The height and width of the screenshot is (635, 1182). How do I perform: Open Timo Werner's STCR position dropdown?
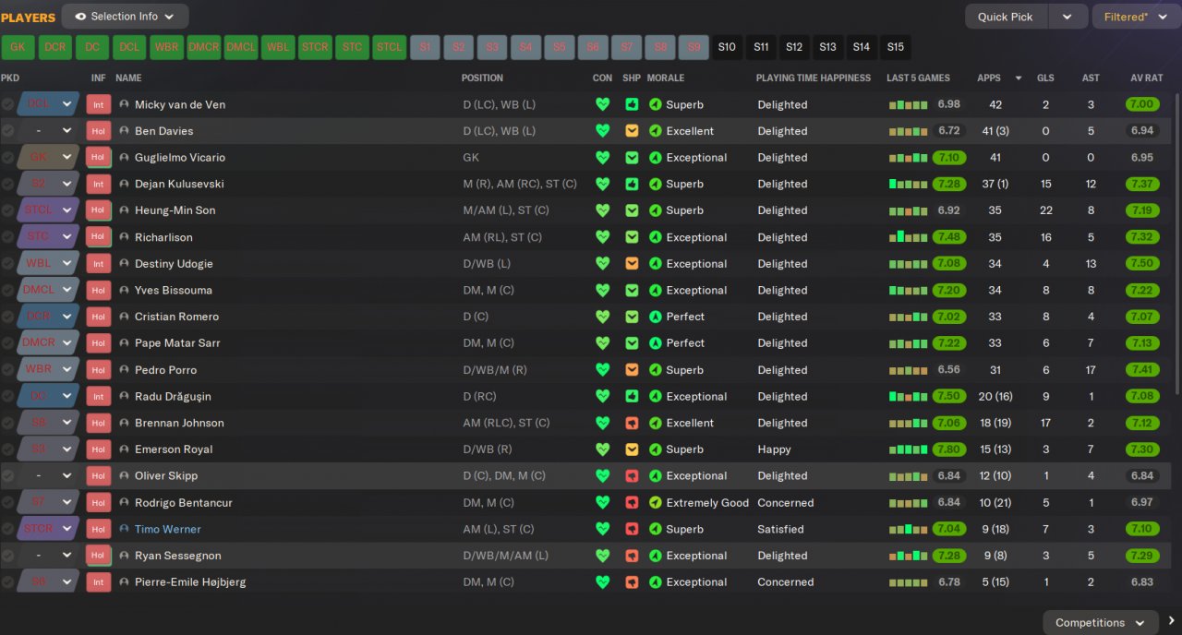click(49, 529)
